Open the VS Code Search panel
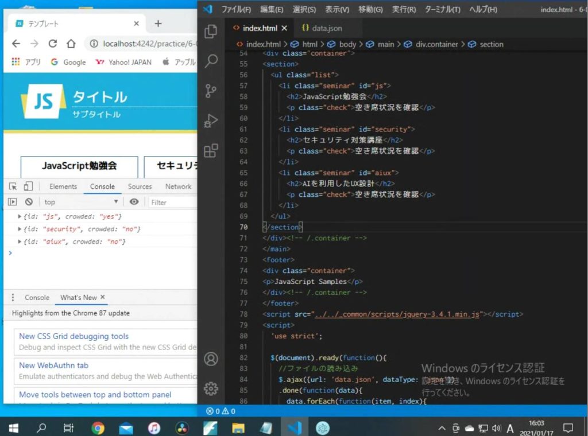This screenshot has height=436, width=588. [211, 61]
